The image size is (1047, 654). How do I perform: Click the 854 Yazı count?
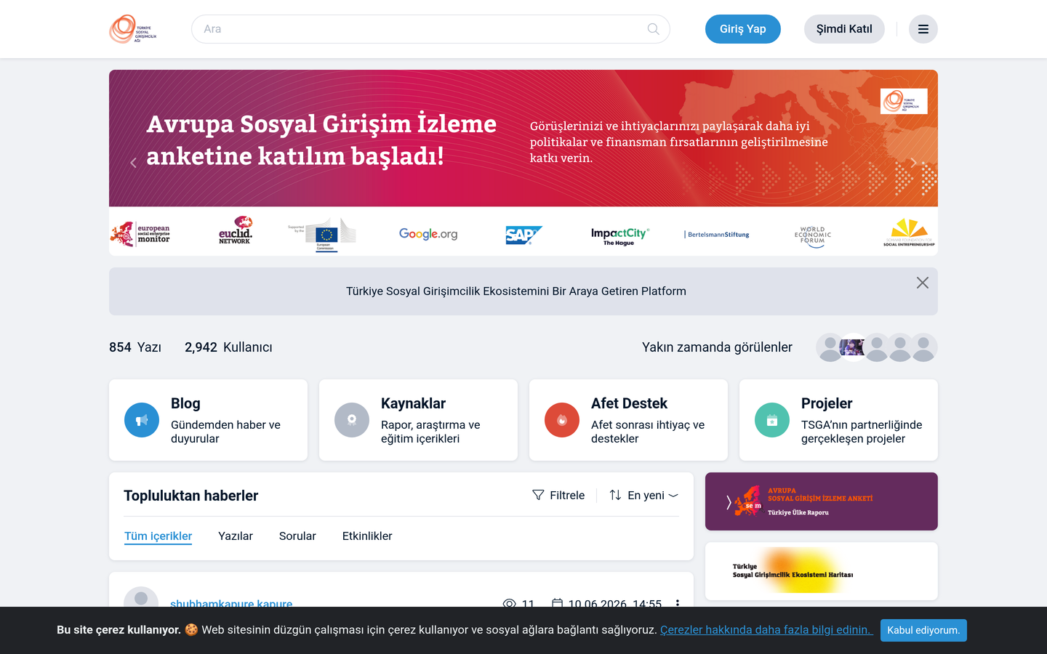tap(135, 347)
